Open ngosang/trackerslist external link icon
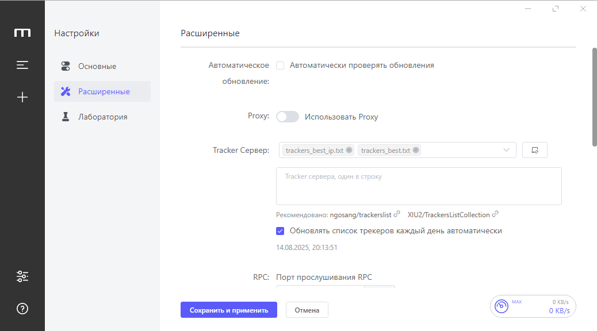The width and height of the screenshot is (597, 331). pyautogui.click(x=397, y=214)
